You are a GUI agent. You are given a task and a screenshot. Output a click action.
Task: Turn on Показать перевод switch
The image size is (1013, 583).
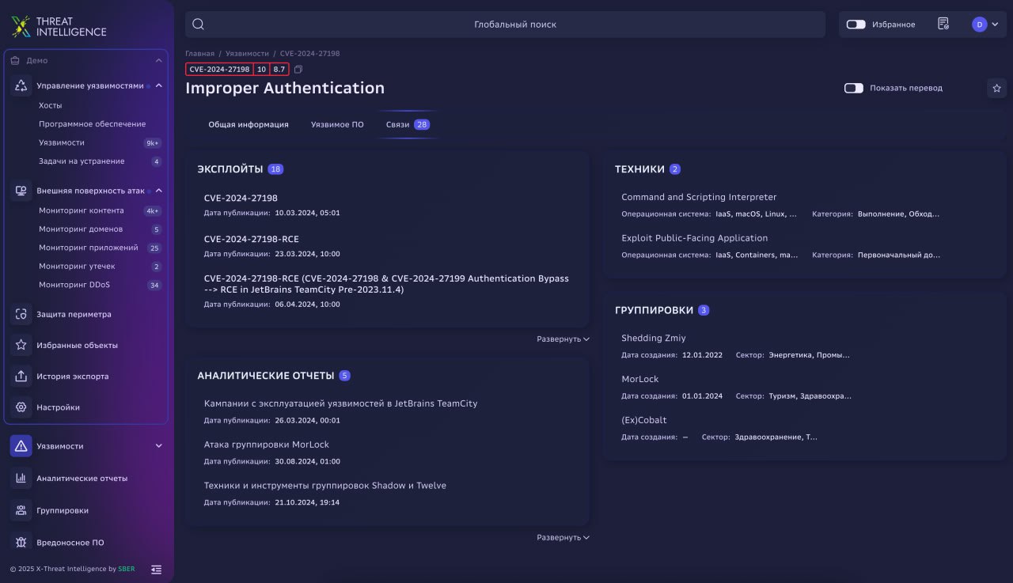[x=853, y=88]
